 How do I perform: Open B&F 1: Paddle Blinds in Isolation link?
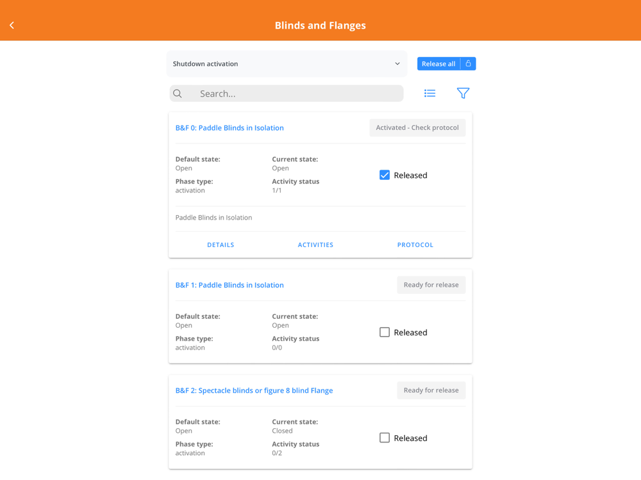[229, 285]
